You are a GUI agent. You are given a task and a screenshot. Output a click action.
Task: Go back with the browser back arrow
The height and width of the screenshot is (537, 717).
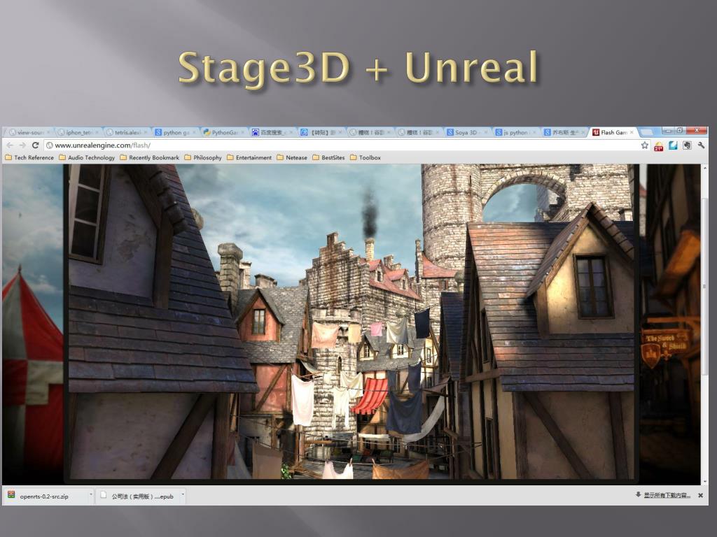point(10,145)
